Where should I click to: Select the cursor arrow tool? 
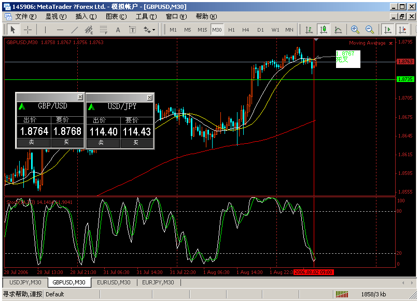[12, 30]
